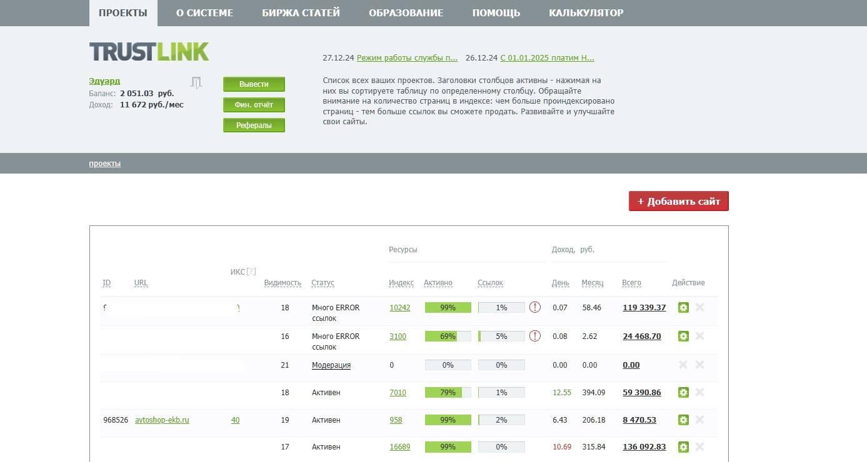Open the Фин. отчёт button
This screenshot has height=462, width=867.
point(254,105)
